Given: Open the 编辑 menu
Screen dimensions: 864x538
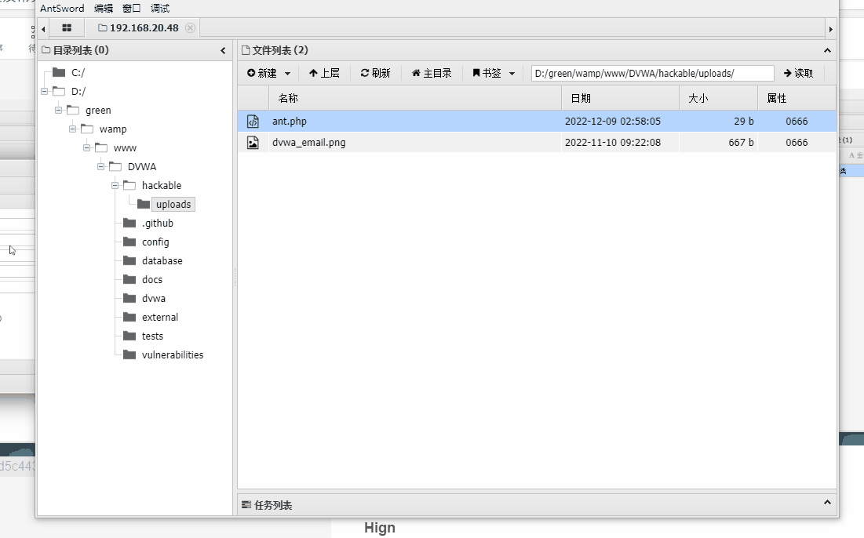Looking at the screenshot, I should [x=103, y=9].
